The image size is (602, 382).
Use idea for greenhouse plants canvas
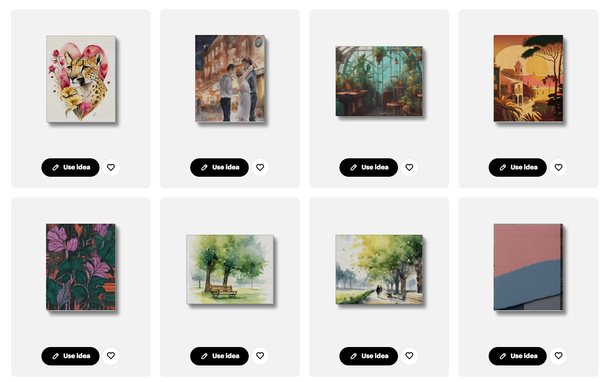tap(368, 168)
